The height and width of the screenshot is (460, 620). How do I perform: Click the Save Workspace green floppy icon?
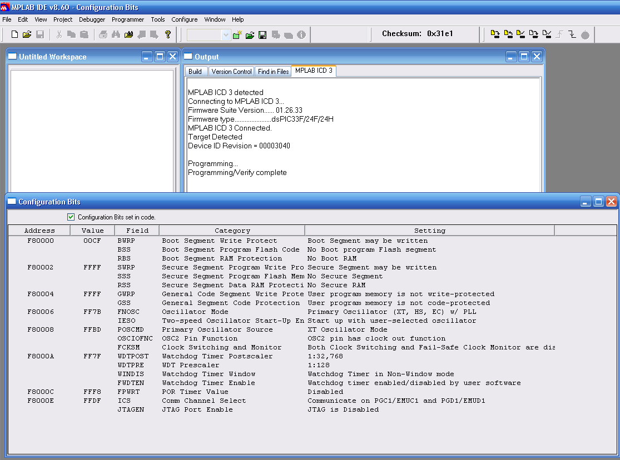pos(262,35)
